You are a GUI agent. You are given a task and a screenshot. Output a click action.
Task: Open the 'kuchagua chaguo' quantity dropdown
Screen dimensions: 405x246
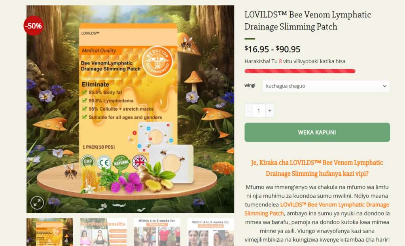(326, 86)
